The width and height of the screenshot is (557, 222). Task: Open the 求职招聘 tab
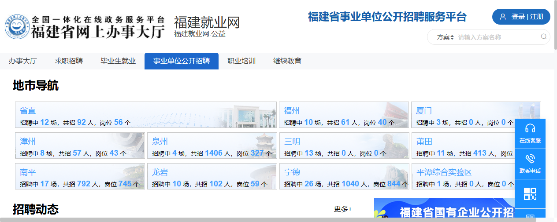click(69, 61)
